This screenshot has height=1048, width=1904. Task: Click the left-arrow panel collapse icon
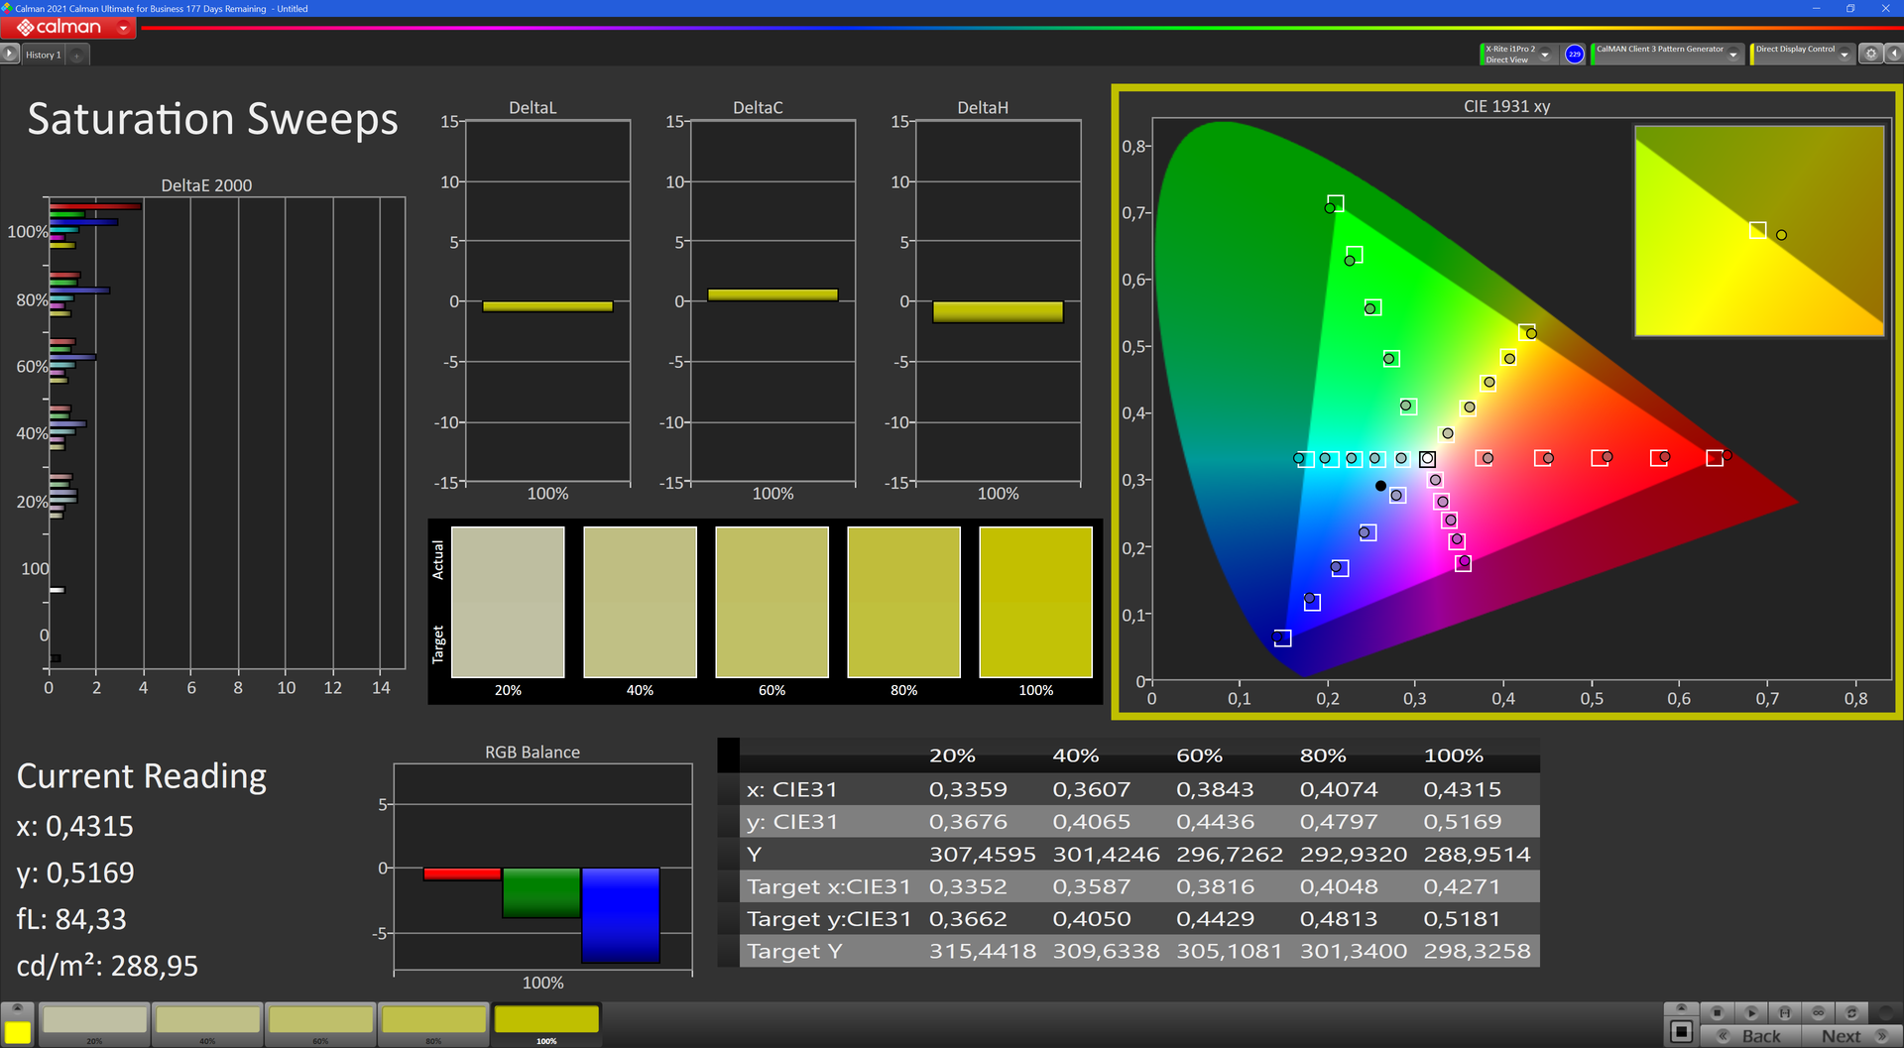(1892, 55)
